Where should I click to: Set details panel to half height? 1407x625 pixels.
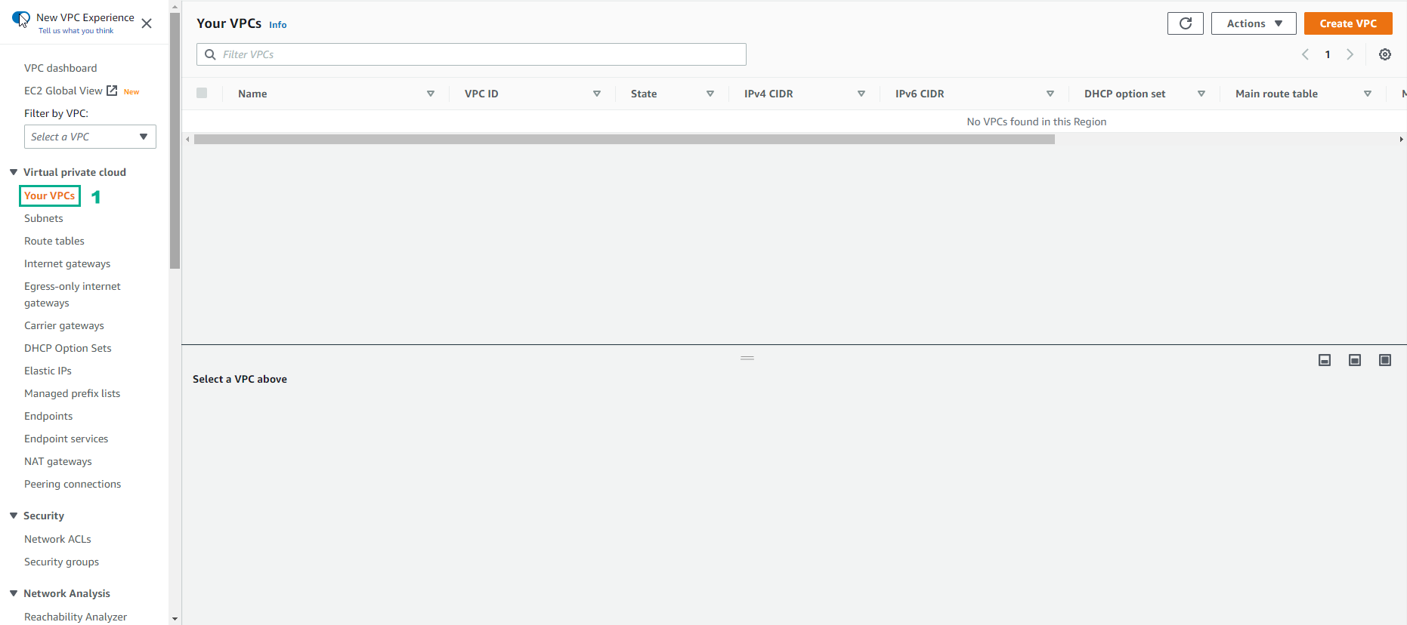[x=1355, y=360]
